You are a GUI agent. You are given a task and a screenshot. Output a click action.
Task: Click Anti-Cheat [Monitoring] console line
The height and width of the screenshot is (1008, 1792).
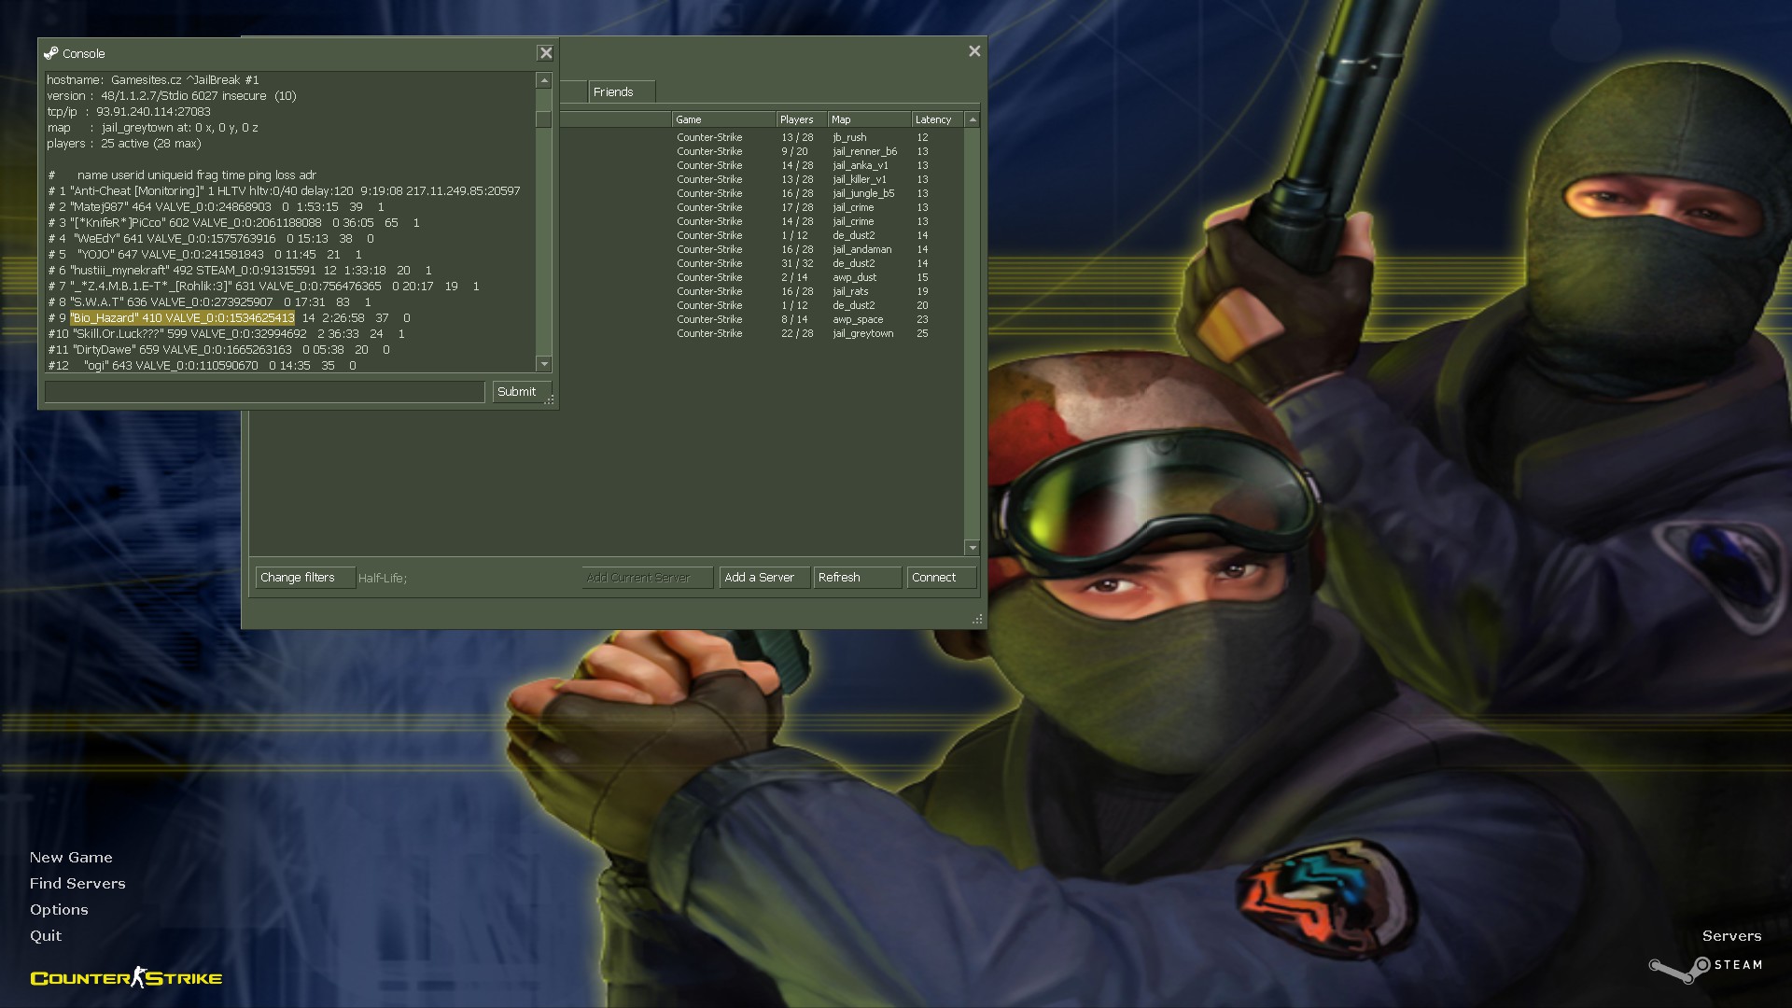285,191
